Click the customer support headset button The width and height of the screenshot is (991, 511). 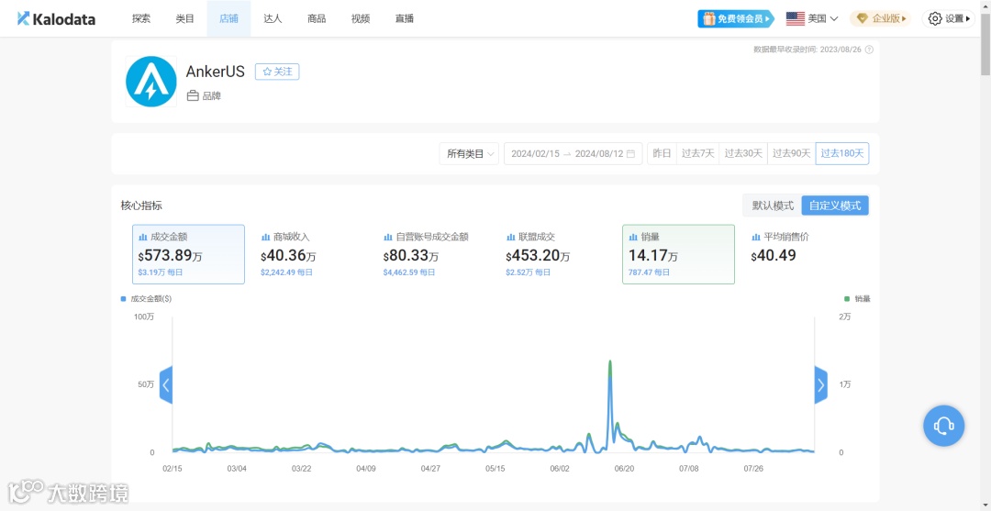coord(943,426)
